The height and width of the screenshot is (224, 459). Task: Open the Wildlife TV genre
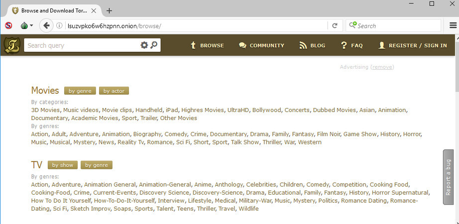click(248, 209)
